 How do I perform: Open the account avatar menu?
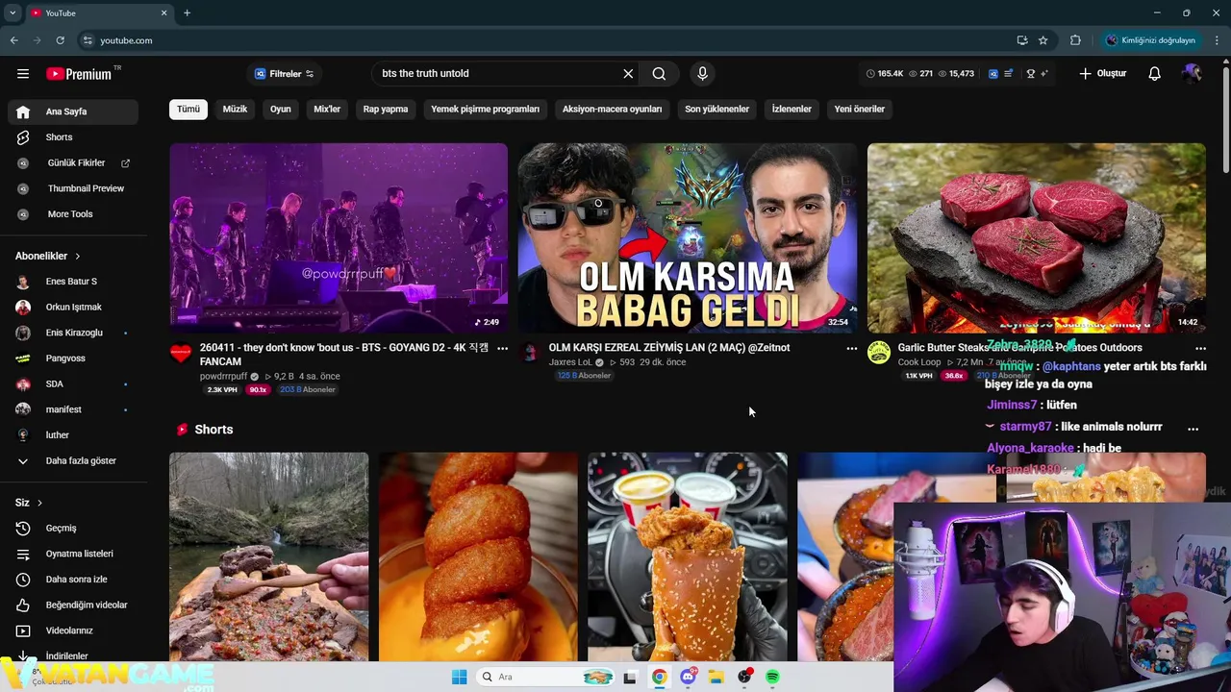1192,74
